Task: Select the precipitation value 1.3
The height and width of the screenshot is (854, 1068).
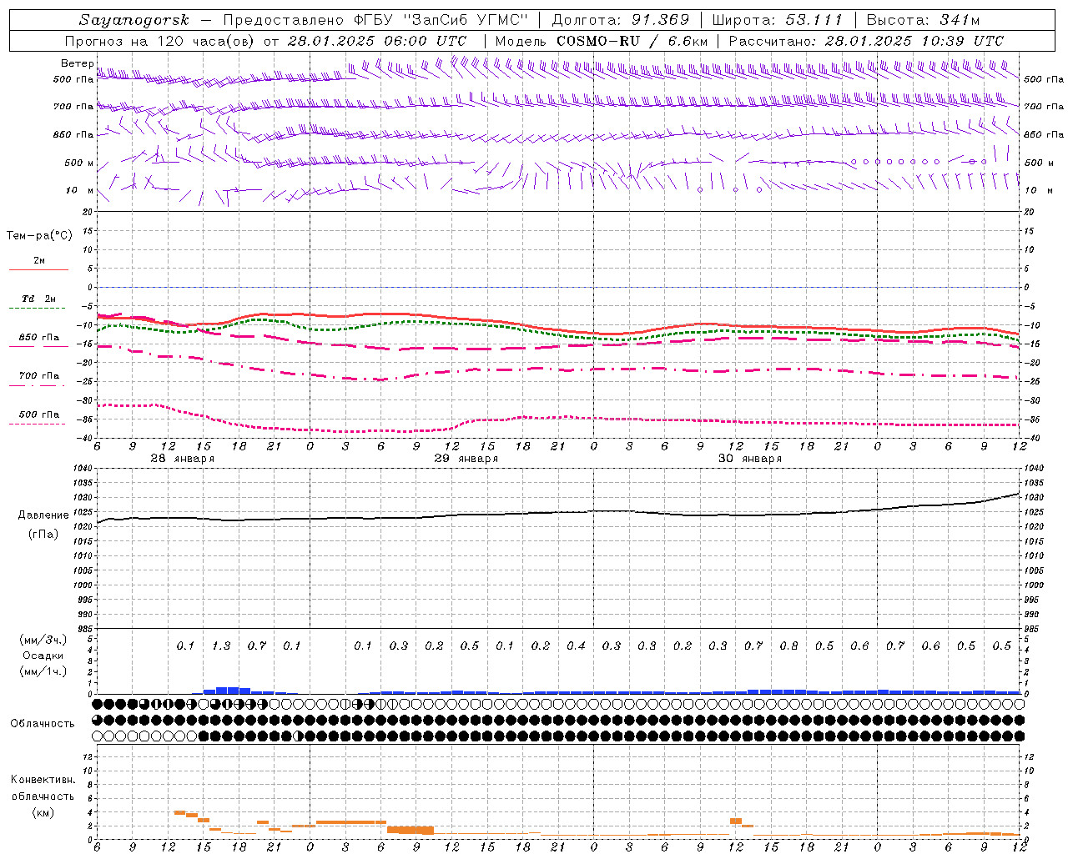Action: point(221,646)
